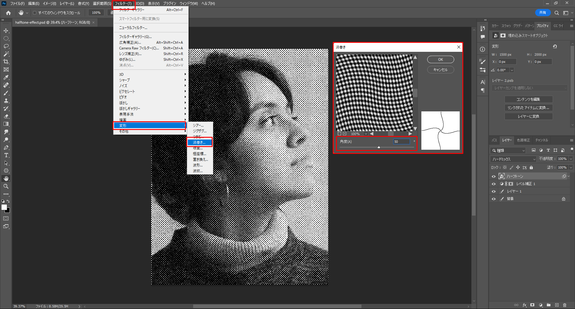
Task: Enable すべてのウィンドウをスクロール checkbox
Action: click(x=35, y=13)
